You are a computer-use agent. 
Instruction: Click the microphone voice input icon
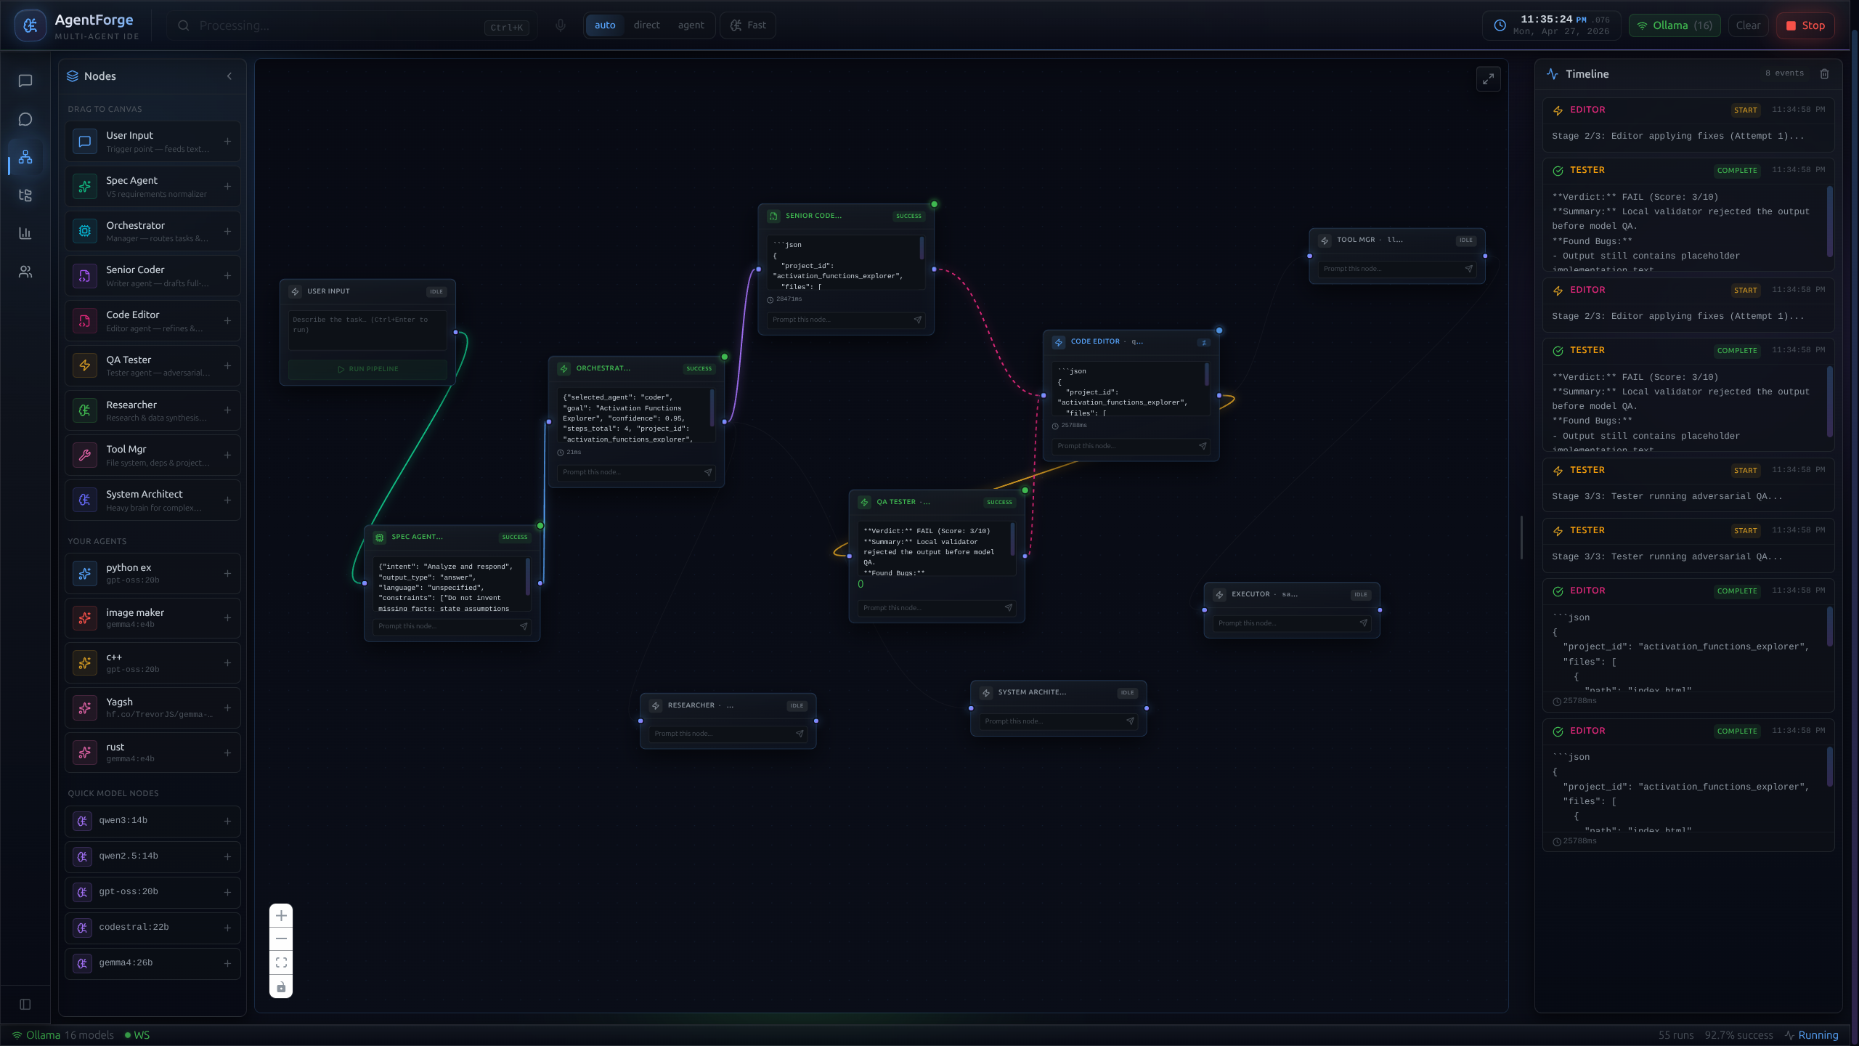(x=561, y=25)
